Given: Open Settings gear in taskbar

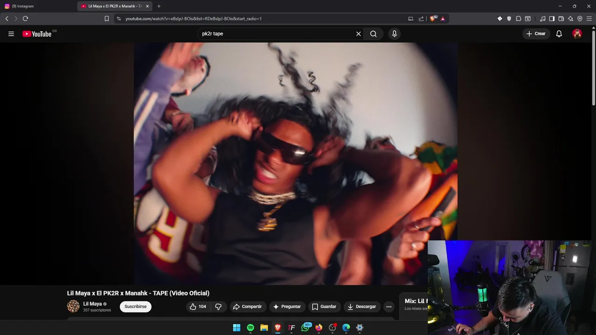Looking at the screenshot, I should (359, 328).
